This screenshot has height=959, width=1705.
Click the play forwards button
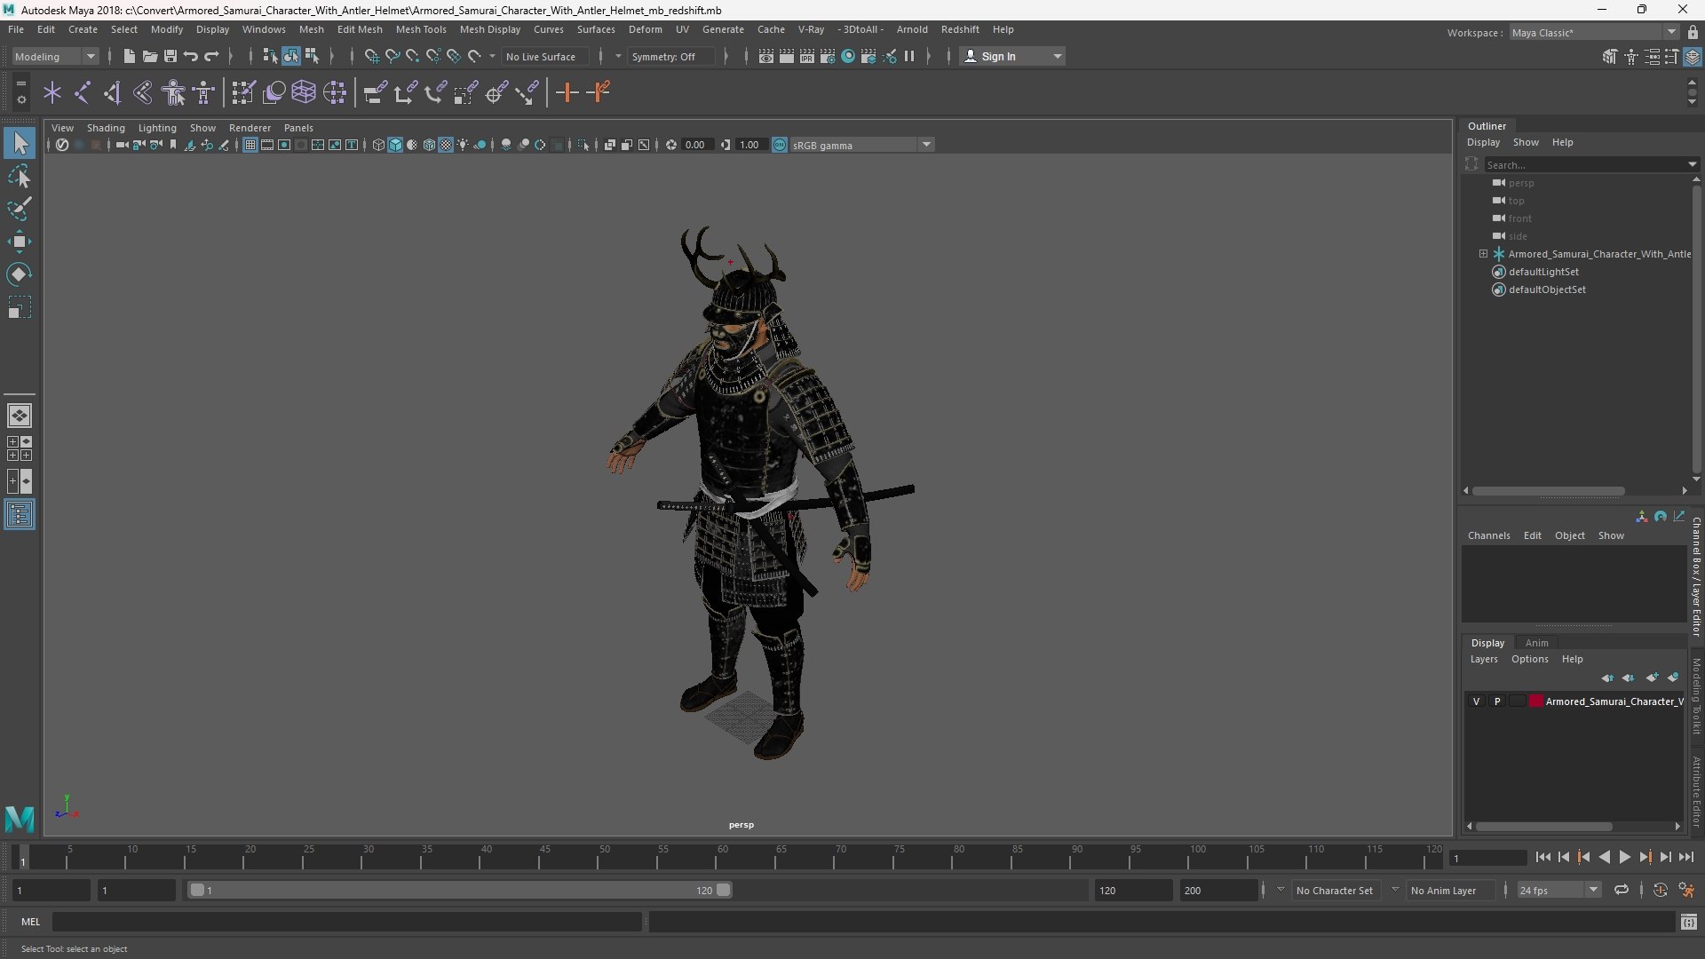click(x=1624, y=857)
